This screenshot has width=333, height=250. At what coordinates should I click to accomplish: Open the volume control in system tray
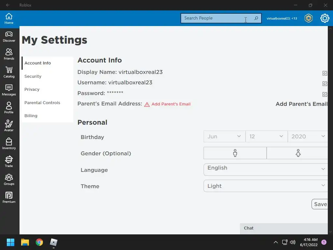point(293,242)
